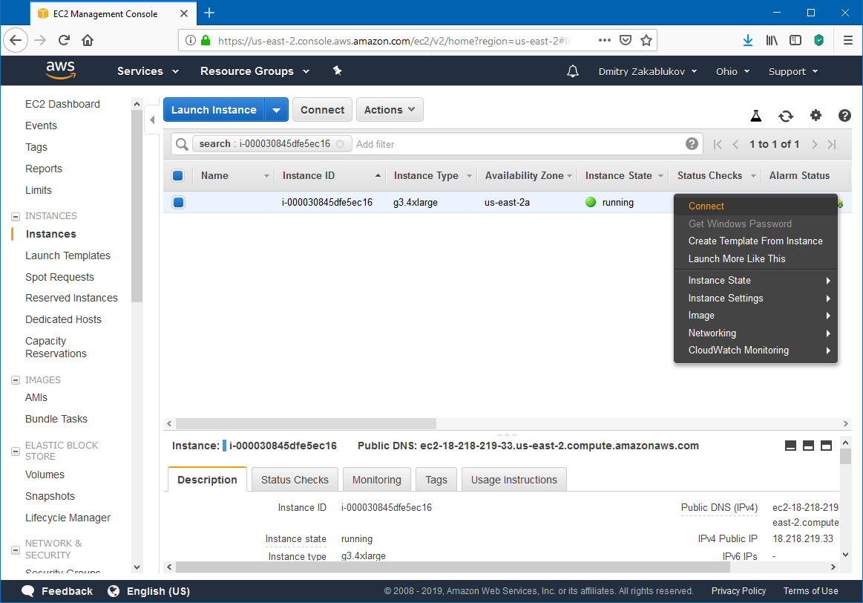Screen dimensions: 863x603
Task: Collapse the NETWORK & SECURITY section
Action: click(x=16, y=550)
